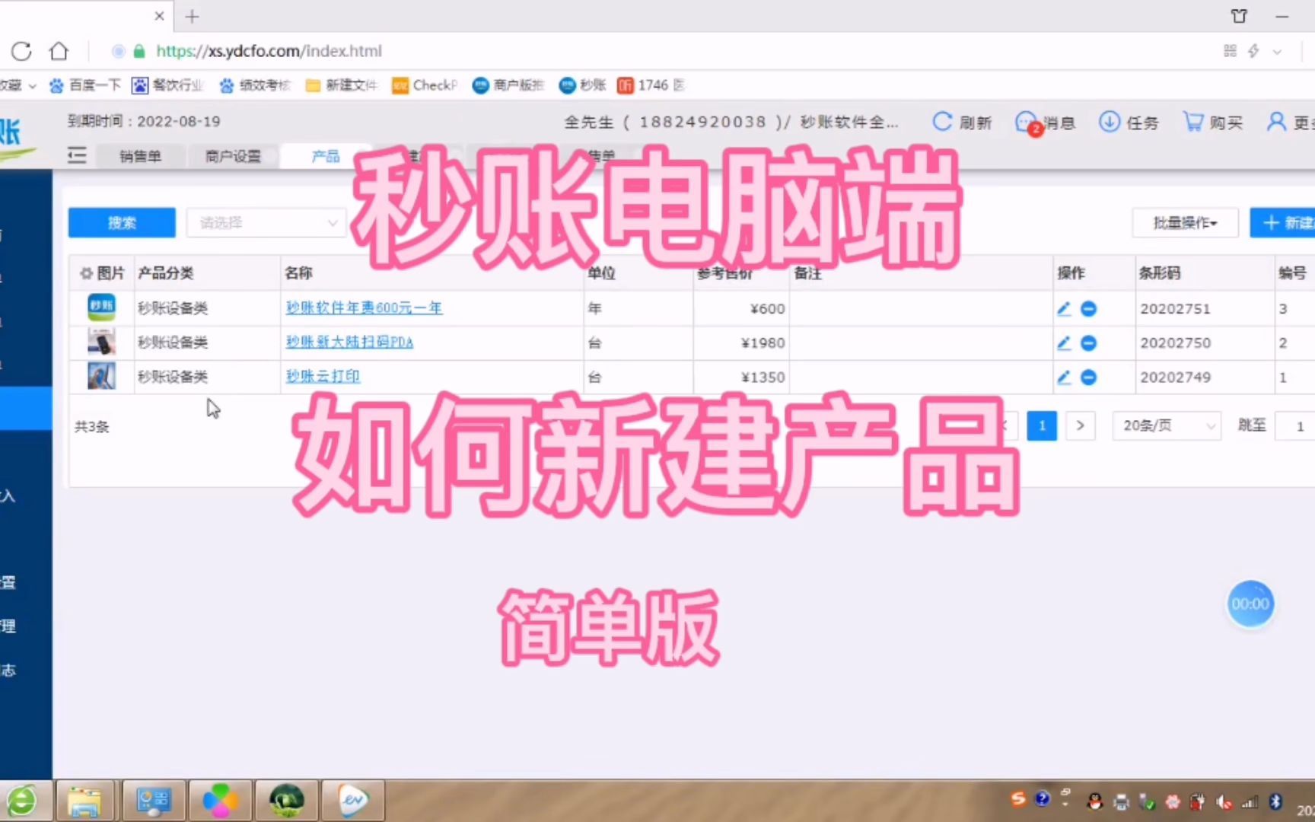Switch to the 销售单 tab
This screenshot has width=1315, height=822.
[x=141, y=155]
